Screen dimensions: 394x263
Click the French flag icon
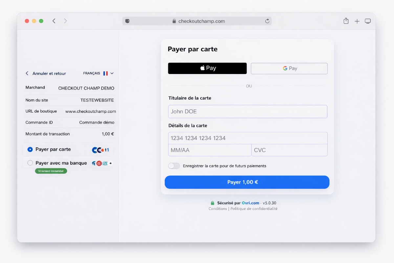(x=105, y=73)
